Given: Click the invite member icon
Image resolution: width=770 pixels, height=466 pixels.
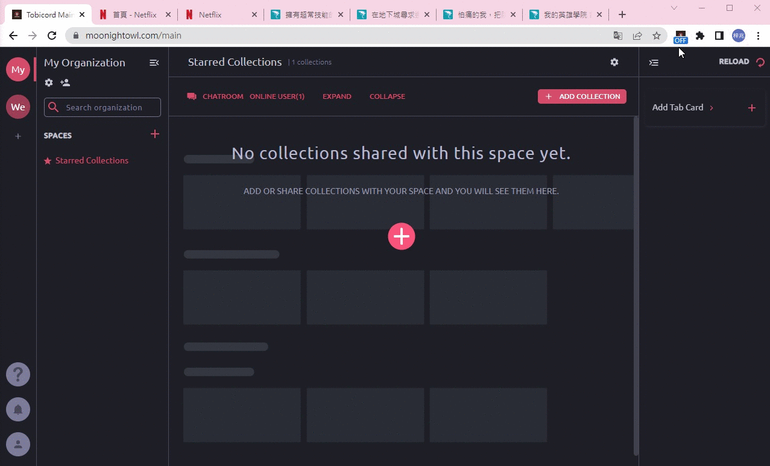Looking at the screenshot, I should tap(65, 83).
